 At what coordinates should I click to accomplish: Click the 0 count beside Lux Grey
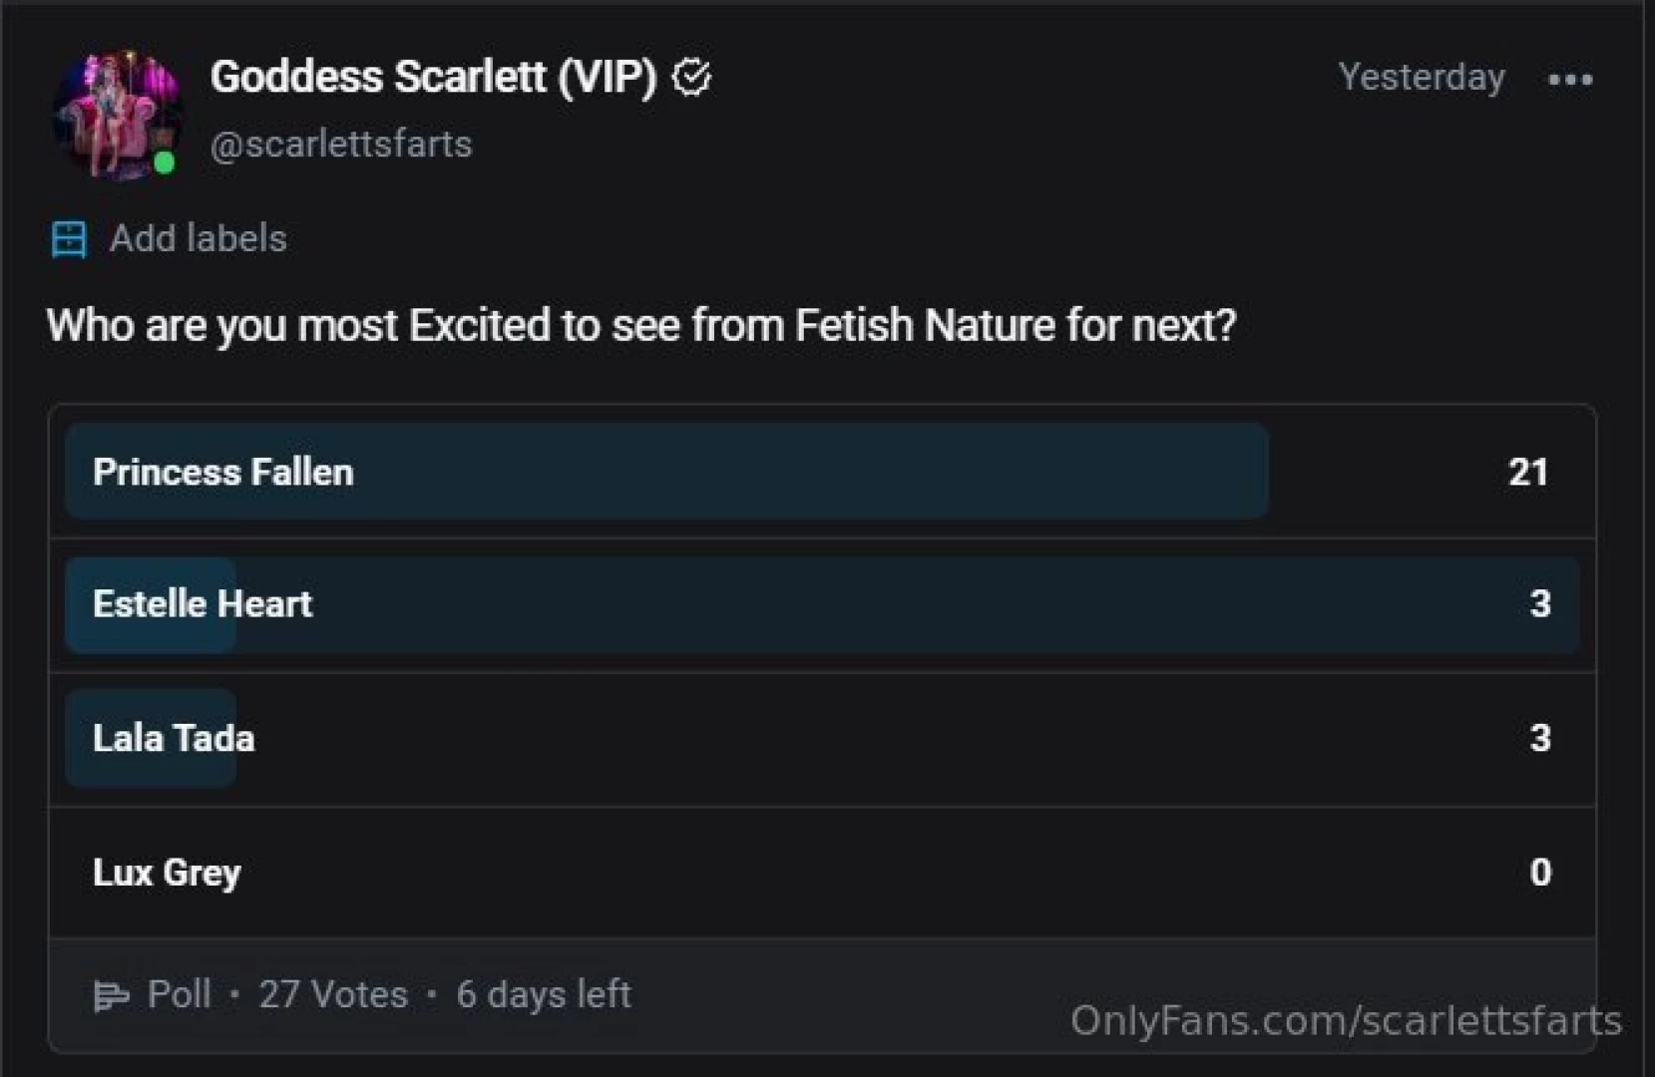(1540, 873)
